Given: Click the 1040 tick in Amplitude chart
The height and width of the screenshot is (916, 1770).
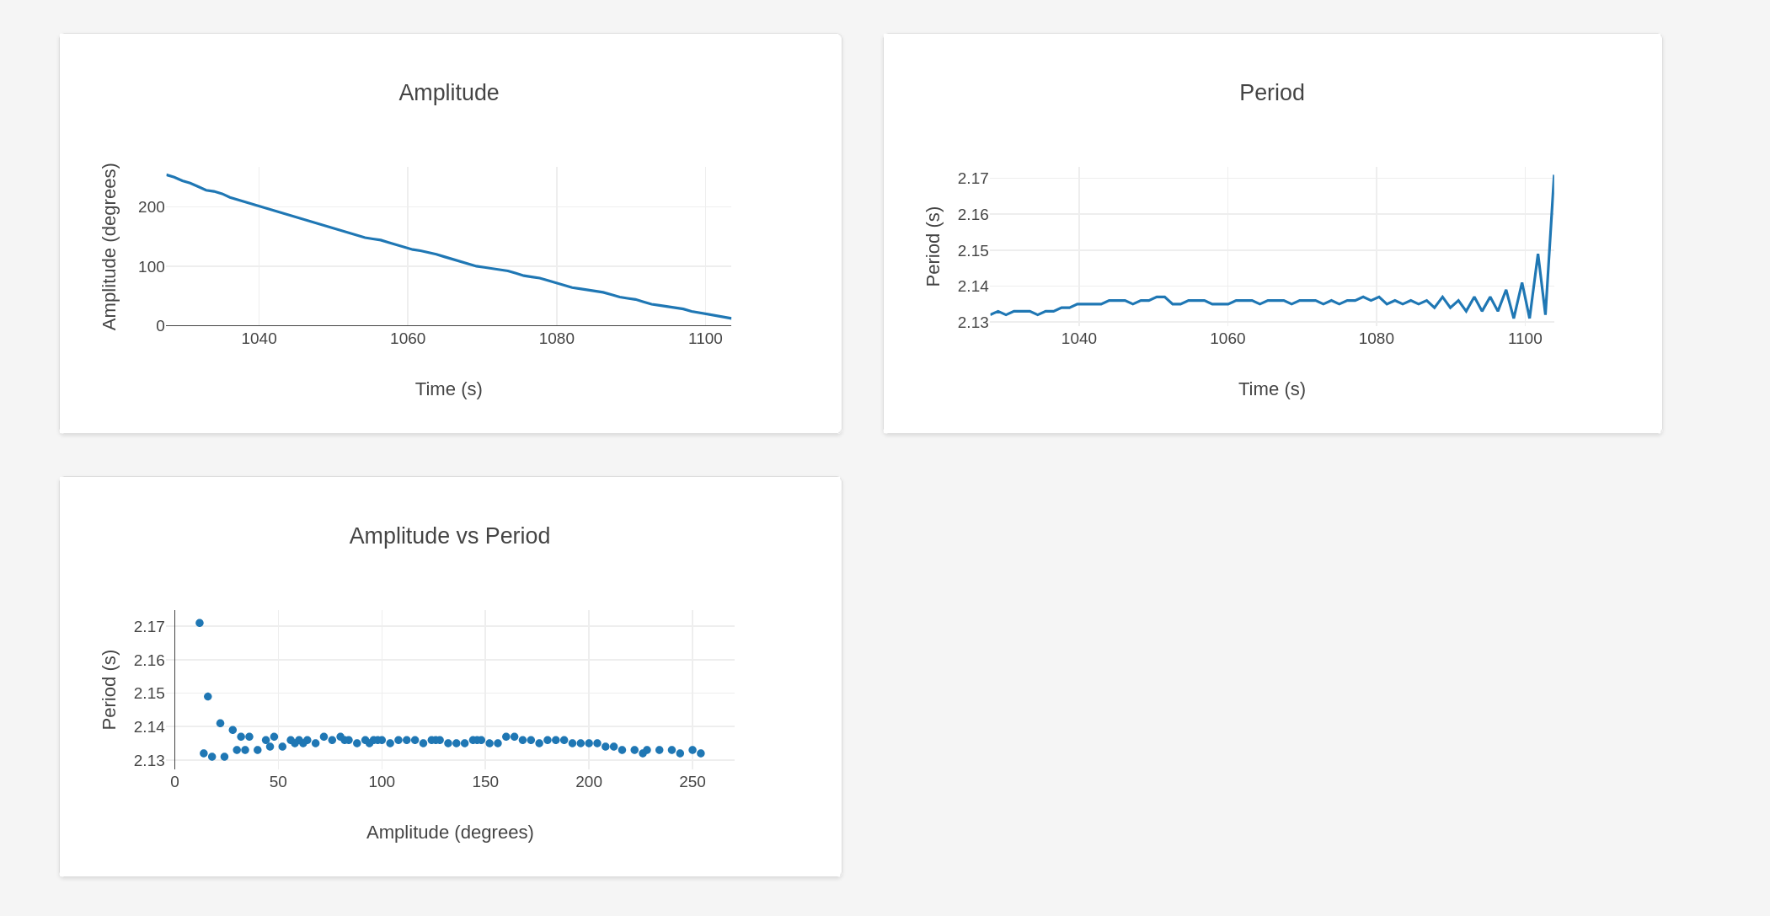Looking at the screenshot, I should [x=259, y=339].
